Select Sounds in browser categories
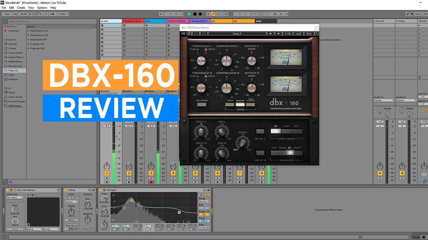Viewport: 428px width, 240px height. coord(12,44)
